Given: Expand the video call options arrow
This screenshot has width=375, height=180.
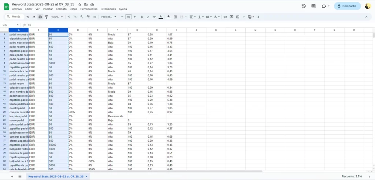Looking at the screenshot, I should pos(329,6).
